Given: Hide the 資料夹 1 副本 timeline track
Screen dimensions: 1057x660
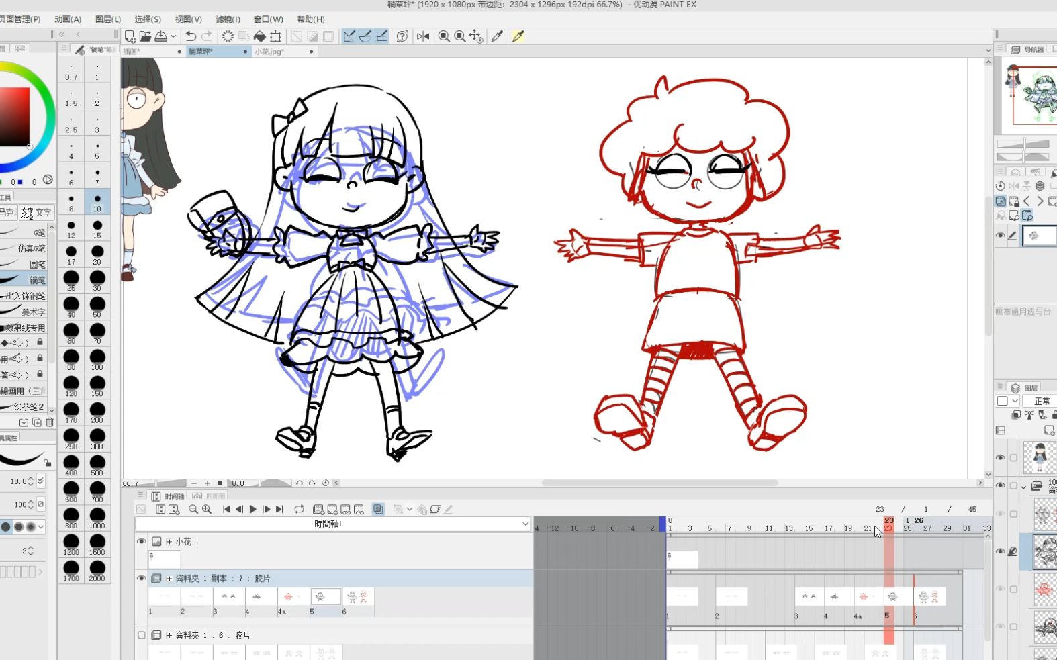Looking at the screenshot, I should 141,578.
